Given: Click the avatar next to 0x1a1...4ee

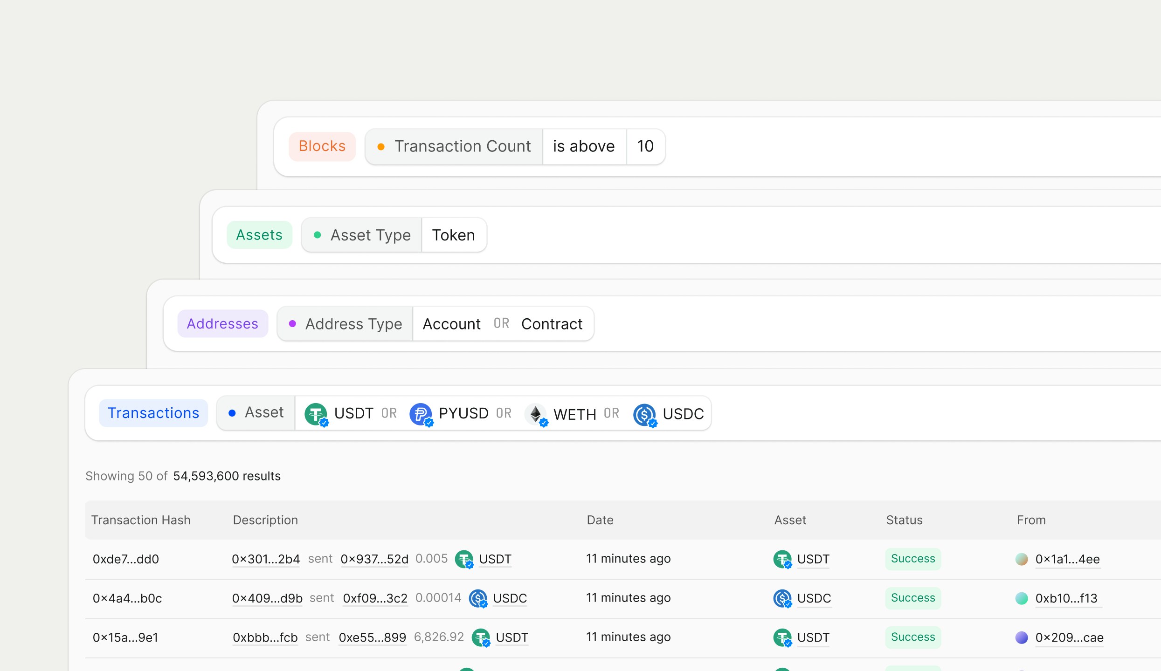Looking at the screenshot, I should pos(1021,559).
